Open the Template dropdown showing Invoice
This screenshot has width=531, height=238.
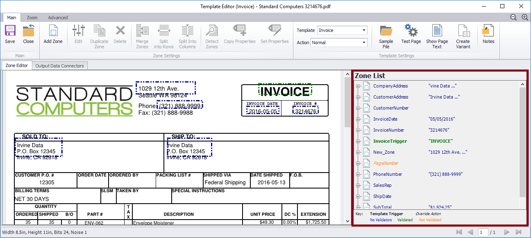(343, 30)
